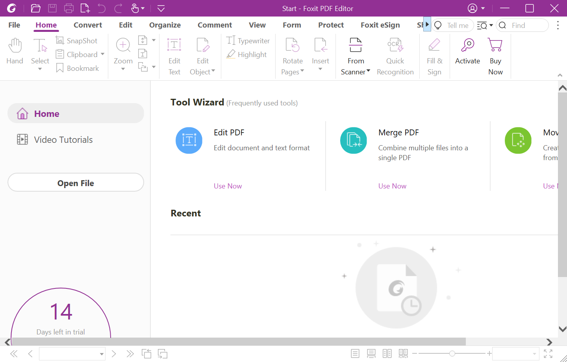Click the Merge PDF teal circle icon
The height and width of the screenshot is (362, 567).
[x=354, y=140]
